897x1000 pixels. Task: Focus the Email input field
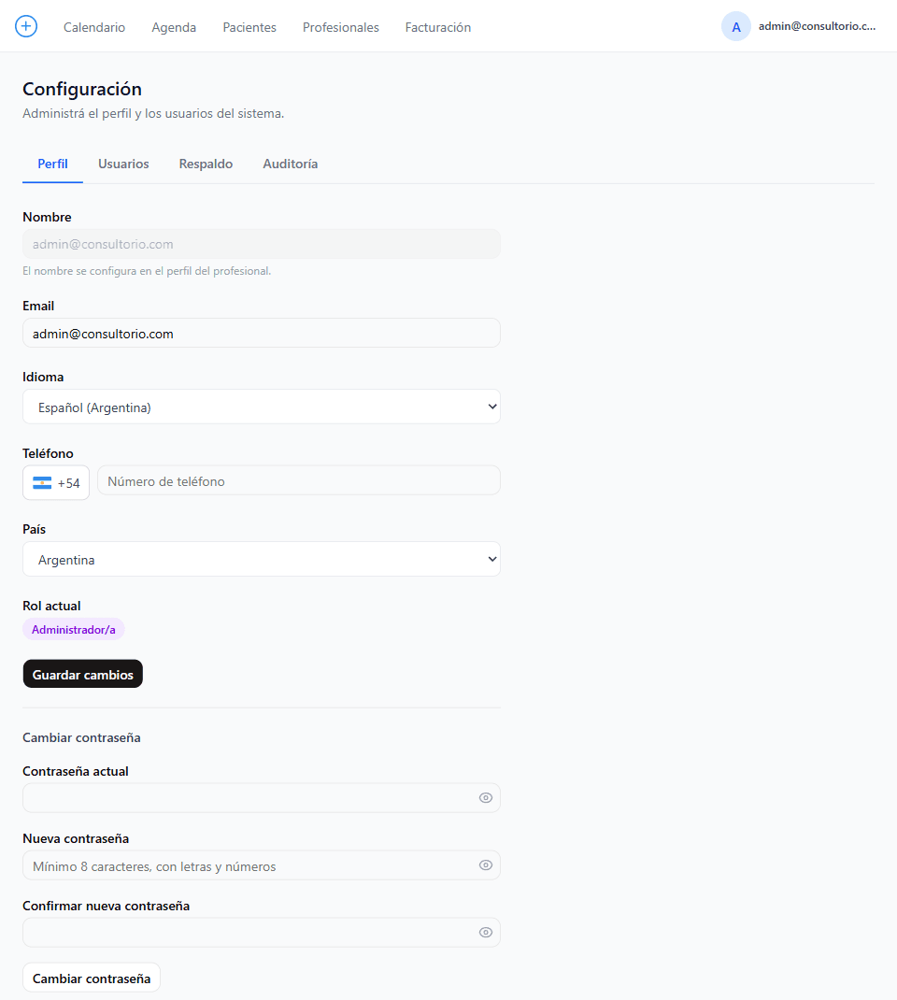(262, 333)
